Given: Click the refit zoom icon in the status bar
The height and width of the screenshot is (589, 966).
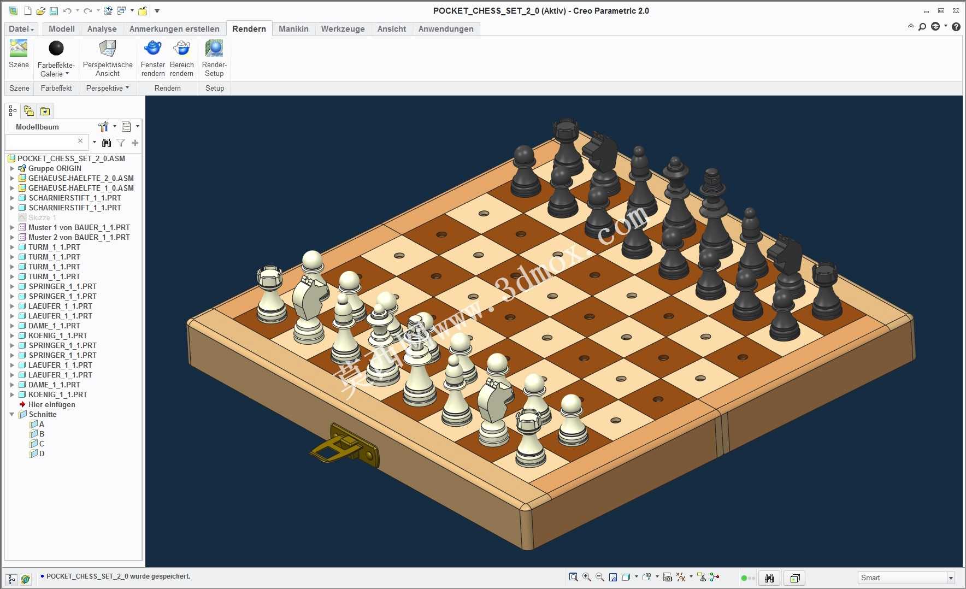Looking at the screenshot, I should point(573,578).
